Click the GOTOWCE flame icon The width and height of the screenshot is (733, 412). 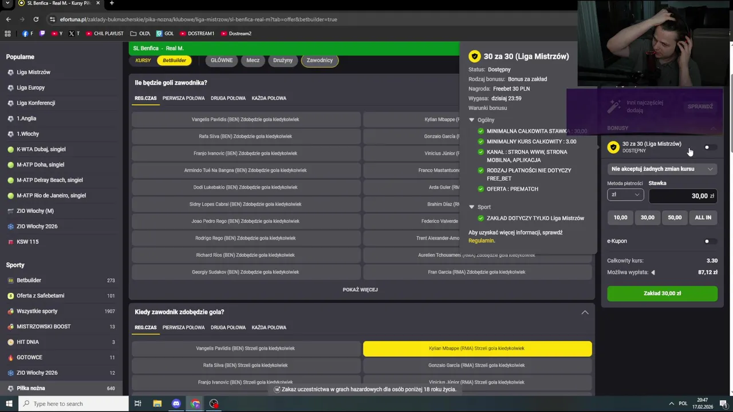click(11, 358)
